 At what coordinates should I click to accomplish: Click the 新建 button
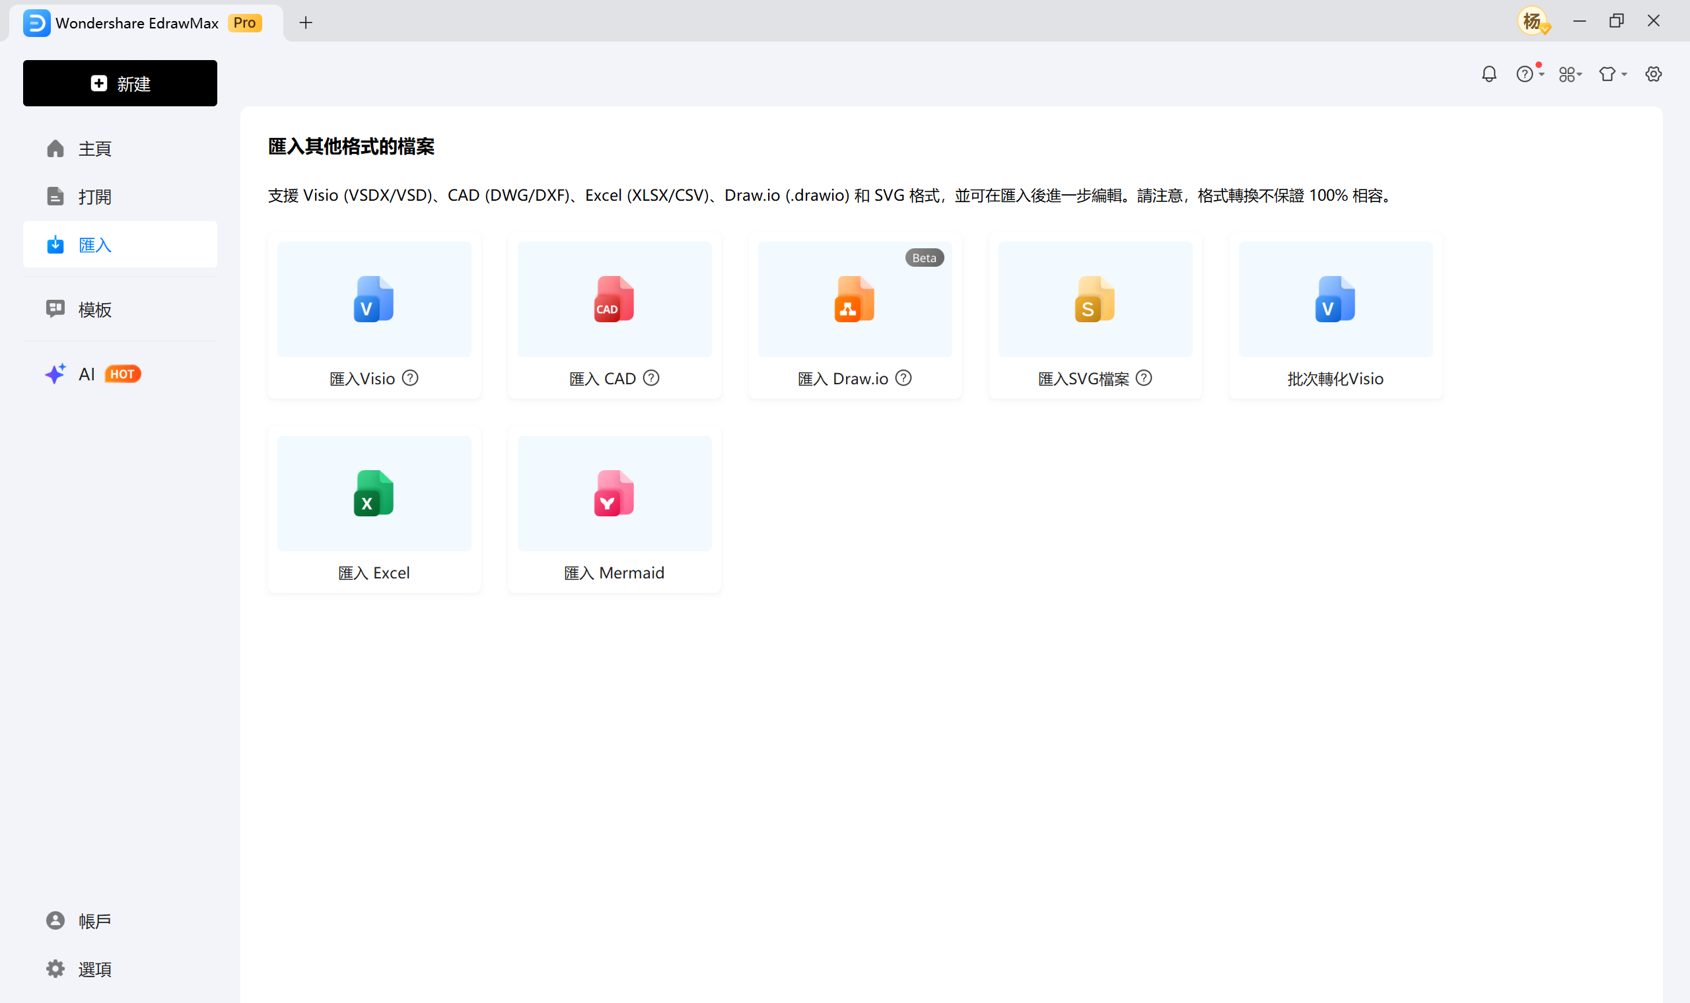[x=120, y=84]
